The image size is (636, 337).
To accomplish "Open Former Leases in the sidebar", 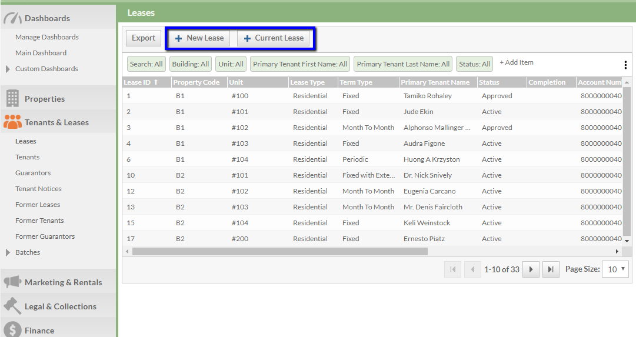I will [x=38, y=205].
